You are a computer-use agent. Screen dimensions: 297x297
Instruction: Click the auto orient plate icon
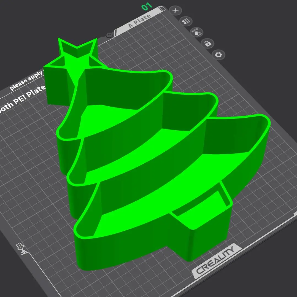pyautogui.click(x=197, y=32)
